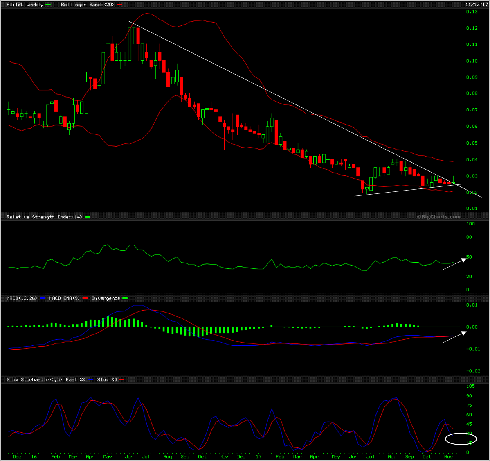Click the MACD EMA(9) legend label
Screen dimensions: 490x461
(64, 298)
